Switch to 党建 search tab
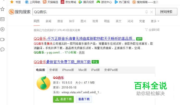 point(142,21)
